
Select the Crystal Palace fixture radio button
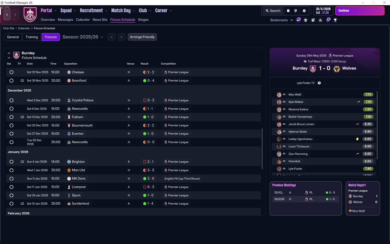tap(12, 100)
